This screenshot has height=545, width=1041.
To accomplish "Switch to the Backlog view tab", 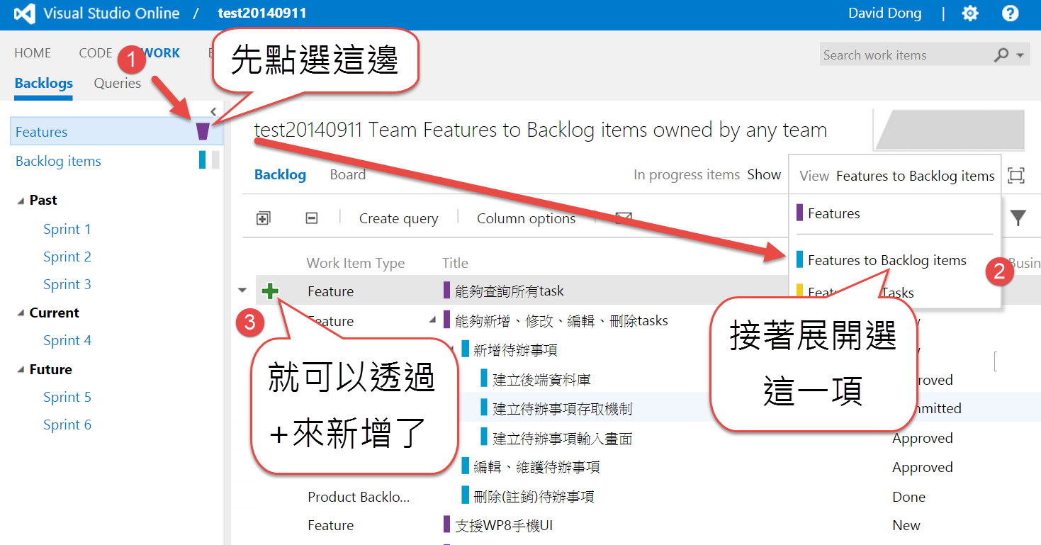I will coord(280,174).
